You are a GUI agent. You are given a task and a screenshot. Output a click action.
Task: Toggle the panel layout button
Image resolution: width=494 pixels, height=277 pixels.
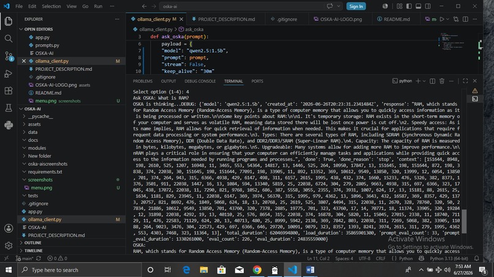click(419, 6)
